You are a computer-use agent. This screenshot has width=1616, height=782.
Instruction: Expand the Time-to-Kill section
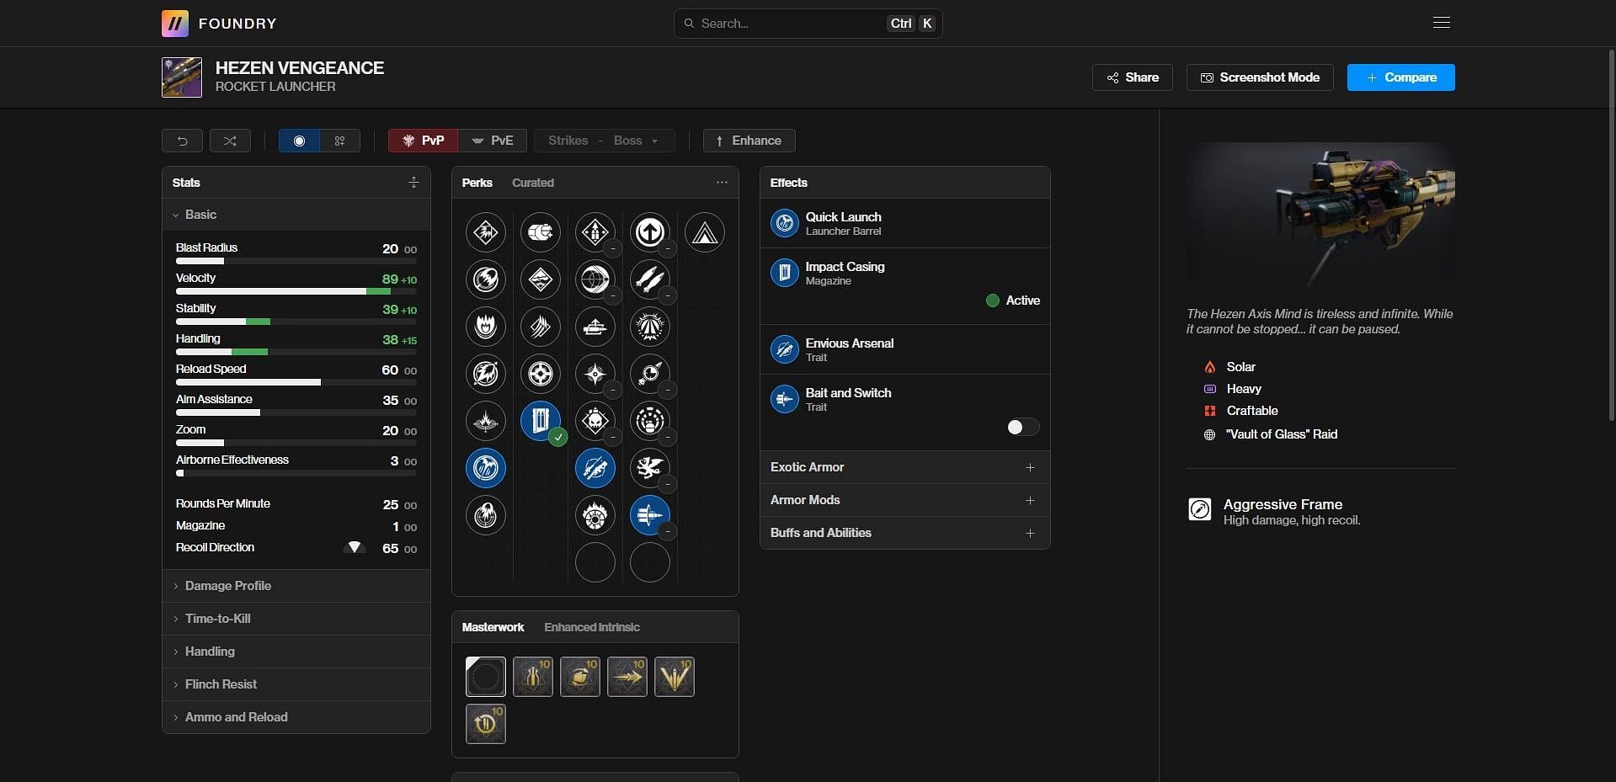296,619
